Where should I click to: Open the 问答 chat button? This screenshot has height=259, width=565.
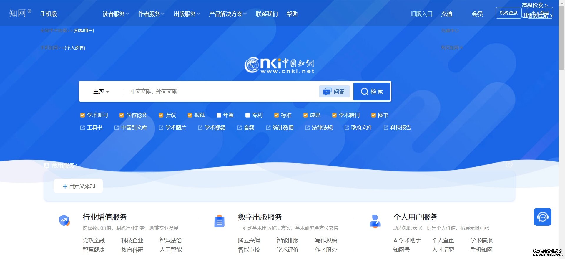[334, 91]
